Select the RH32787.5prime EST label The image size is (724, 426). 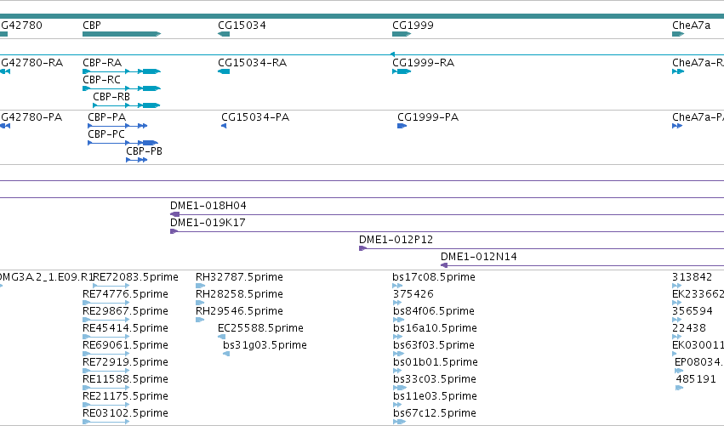[x=239, y=277]
